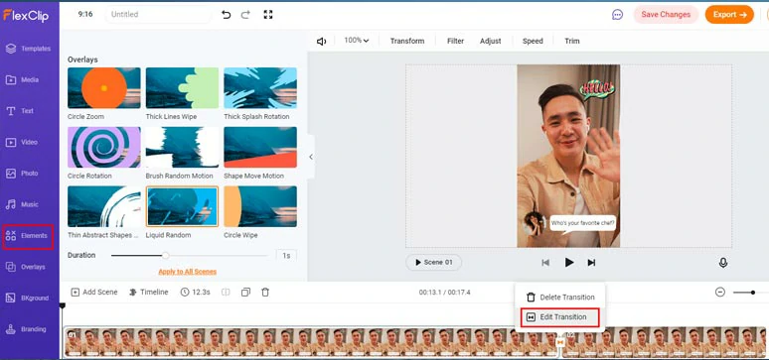Zoom out the timeline with minus icon

[x=720, y=292]
